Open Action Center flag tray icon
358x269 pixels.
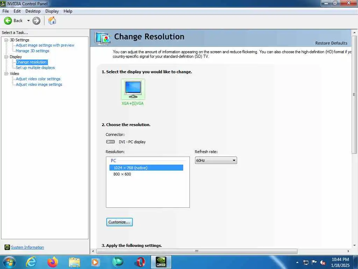point(314,262)
